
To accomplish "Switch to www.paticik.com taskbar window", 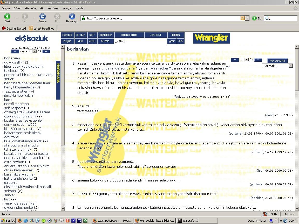I will pyautogui.click(x=112, y=221).
